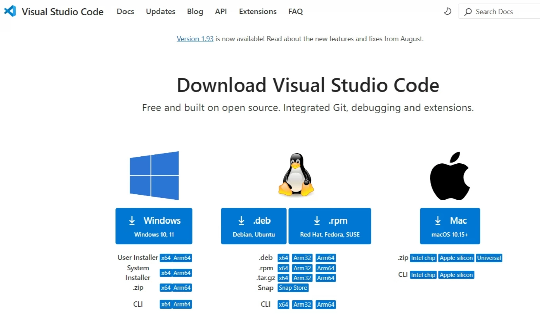Open the Version 1.93 link
Viewport: 540px width, 324px height.
click(x=195, y=39)
